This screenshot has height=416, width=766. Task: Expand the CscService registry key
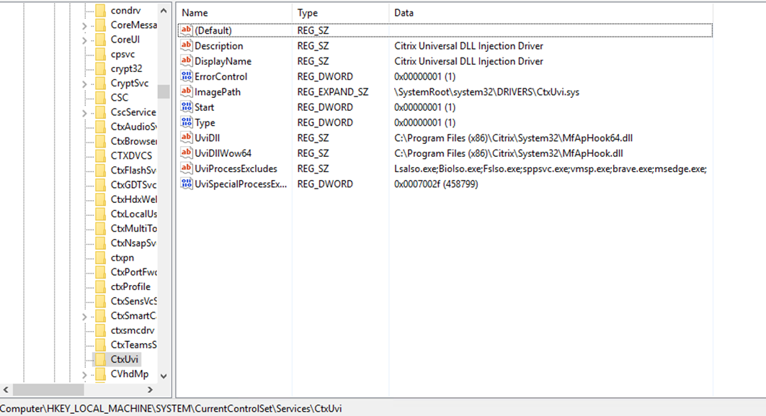tap(84, 113)
